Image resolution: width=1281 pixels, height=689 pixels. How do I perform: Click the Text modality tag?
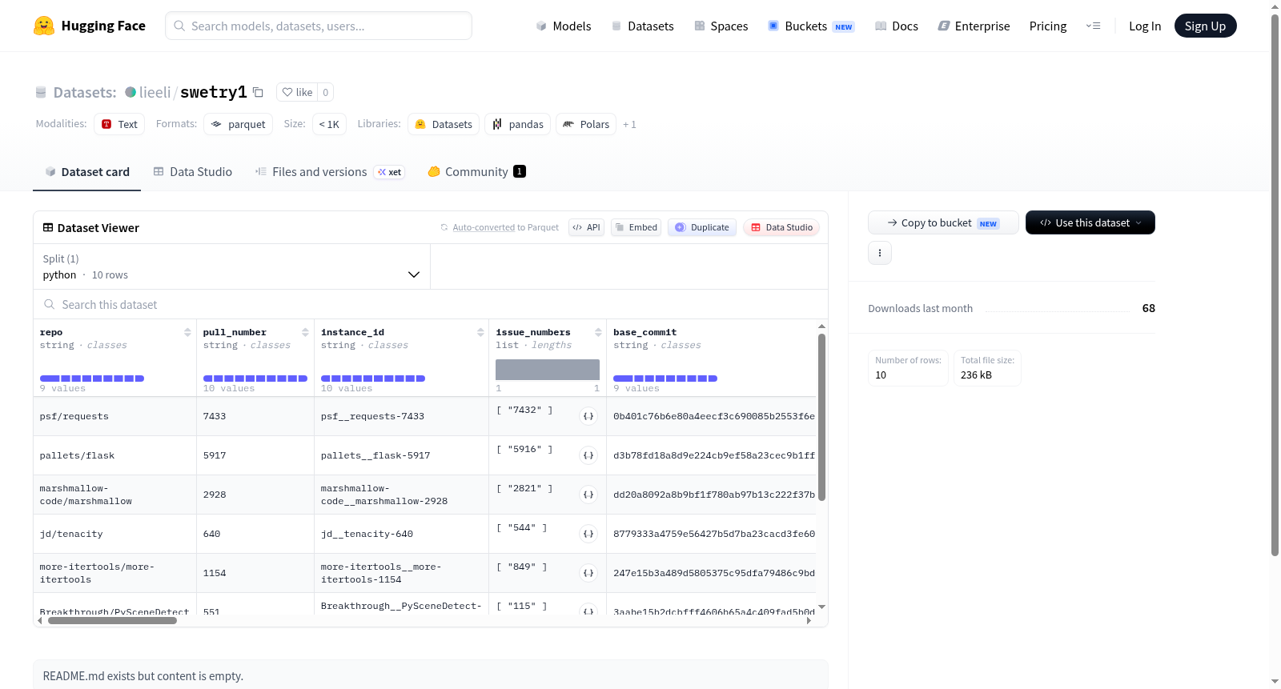[119, 124]
